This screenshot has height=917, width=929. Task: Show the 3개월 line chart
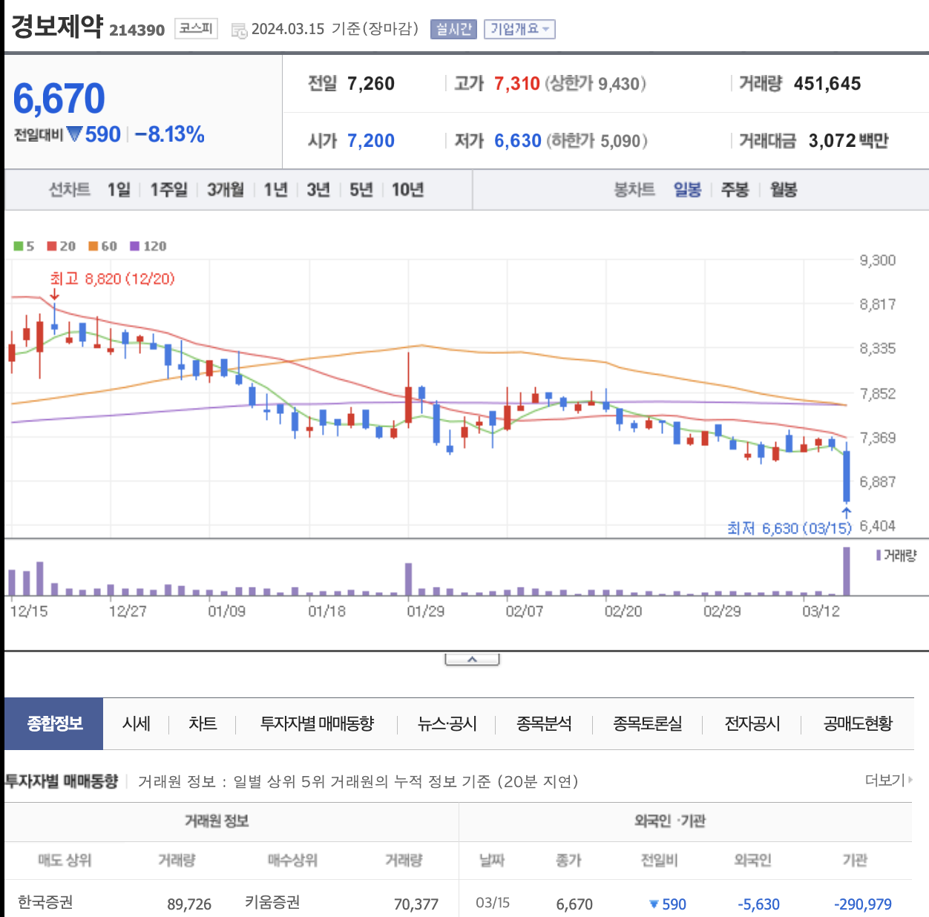click(x=226, y=190)
